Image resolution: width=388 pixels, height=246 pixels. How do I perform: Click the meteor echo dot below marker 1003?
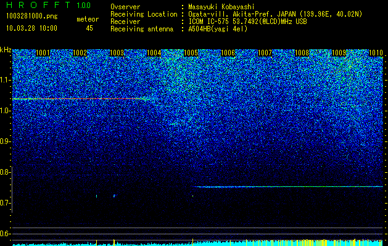[114, 196]
